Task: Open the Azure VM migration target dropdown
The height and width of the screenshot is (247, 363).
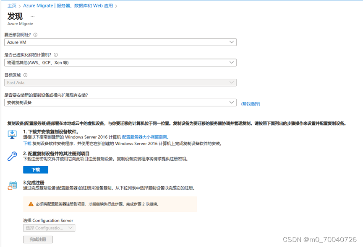Action: pos(120,42)
